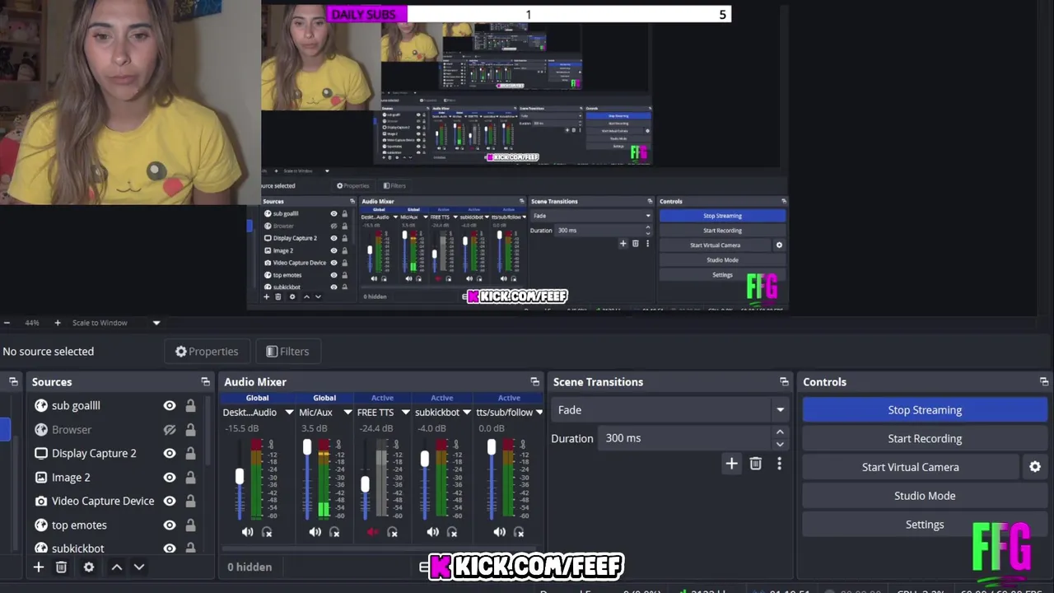Enable monitoring headphone icon for tts/sub/follow

tap(519, 532)
